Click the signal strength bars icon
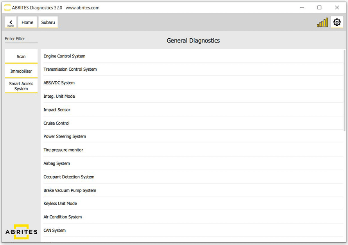The image size is (348, 245). click(322, 23)
